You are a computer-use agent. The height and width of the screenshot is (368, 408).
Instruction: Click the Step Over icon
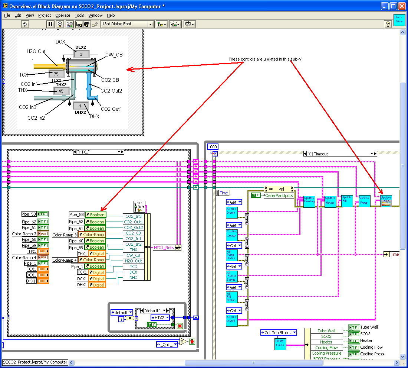[87, 24]
